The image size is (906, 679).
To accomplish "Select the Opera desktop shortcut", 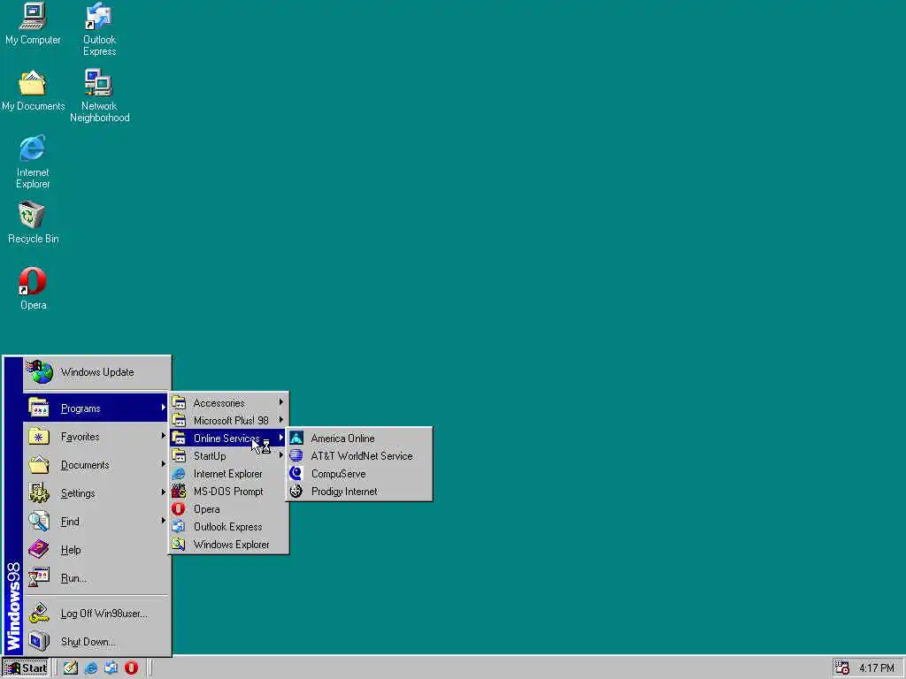I will 33,289.
